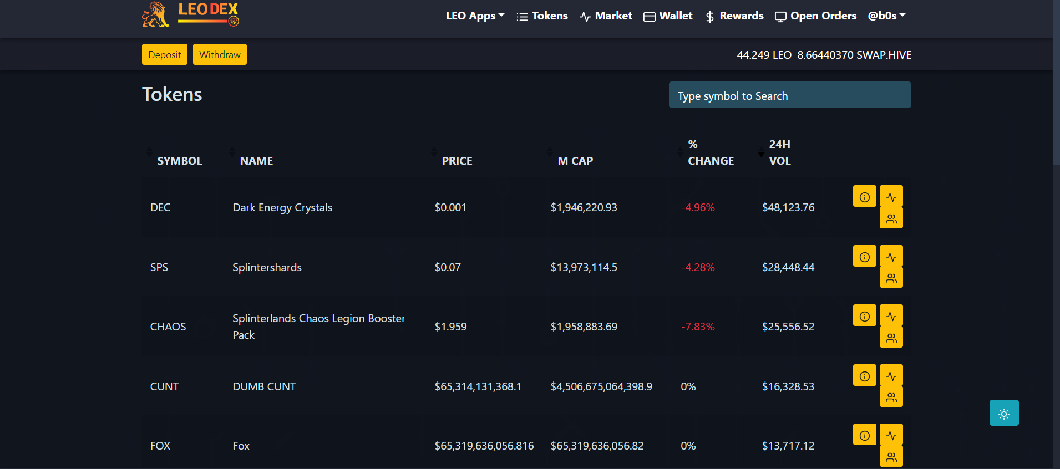Screen dimensions: 1060x469
Task: Sort table by SYMBOL column
Action: [x=179, y=161]
